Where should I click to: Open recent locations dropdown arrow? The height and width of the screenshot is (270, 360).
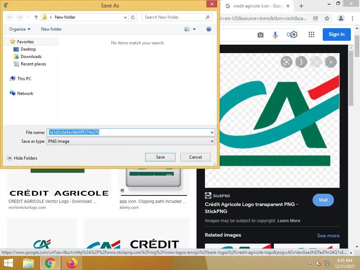(x=28, y=17)
